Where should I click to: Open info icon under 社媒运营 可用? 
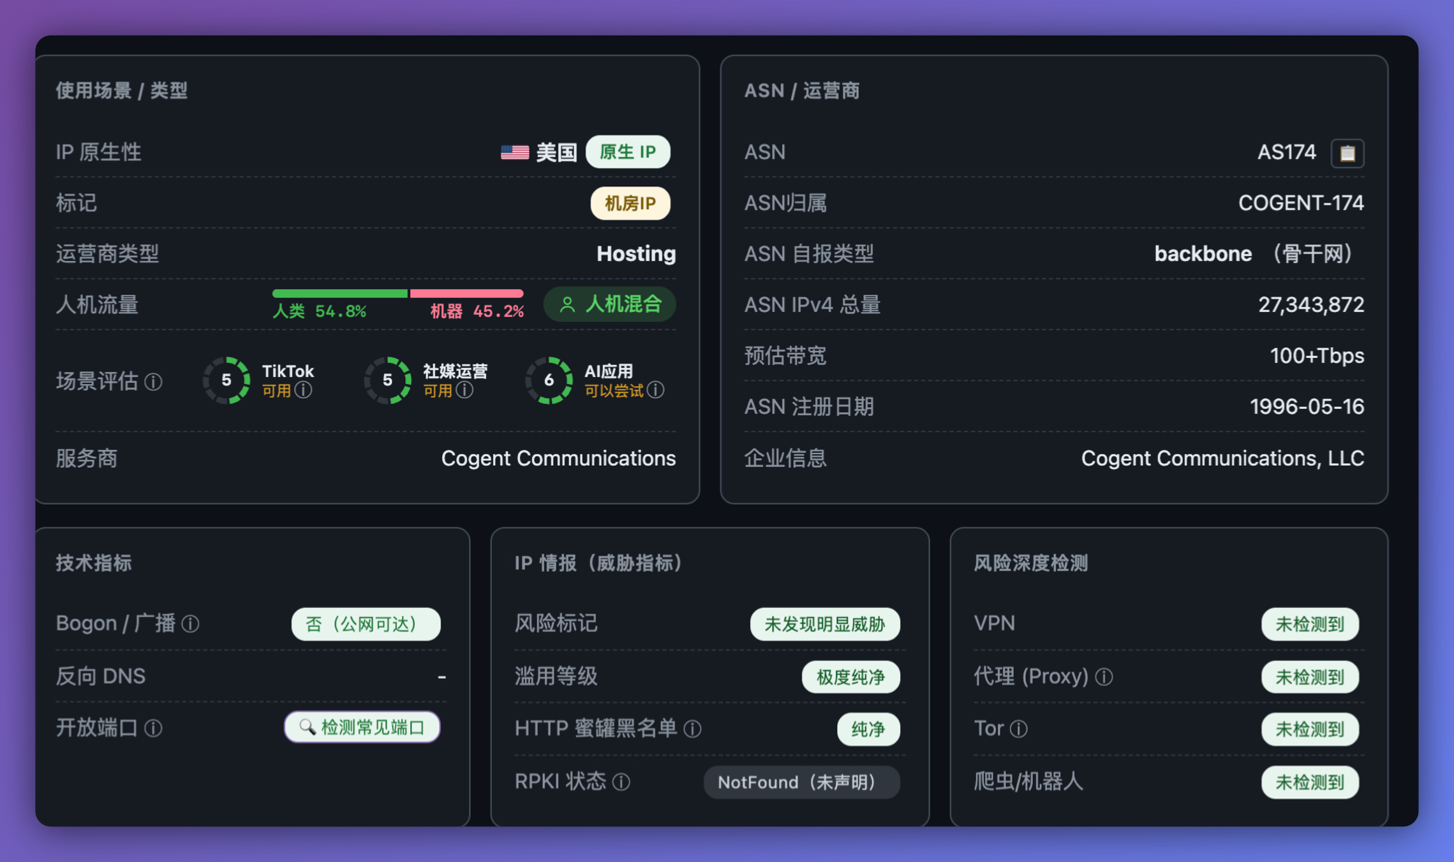(465, 390)
